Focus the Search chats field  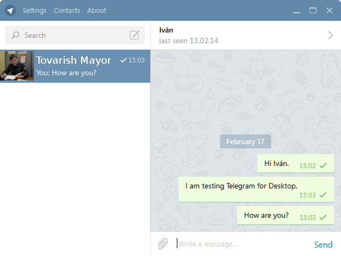pyautogui.click(x=75, y=35)
